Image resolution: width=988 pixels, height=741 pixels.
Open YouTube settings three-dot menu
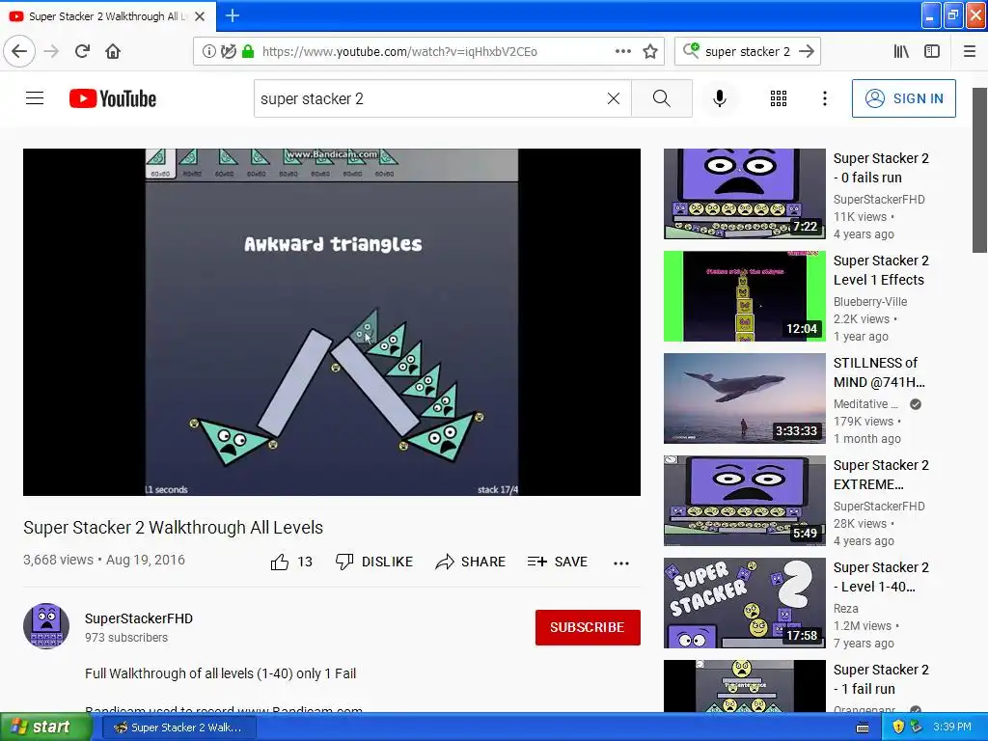pos(825,98)
